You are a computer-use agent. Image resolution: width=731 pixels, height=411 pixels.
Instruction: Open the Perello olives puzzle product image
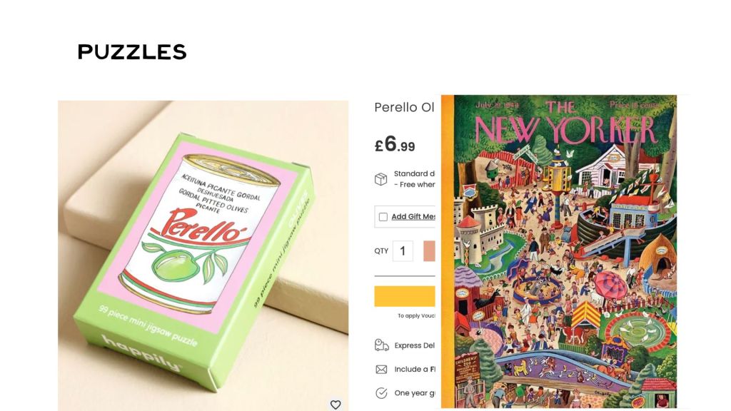203,255
